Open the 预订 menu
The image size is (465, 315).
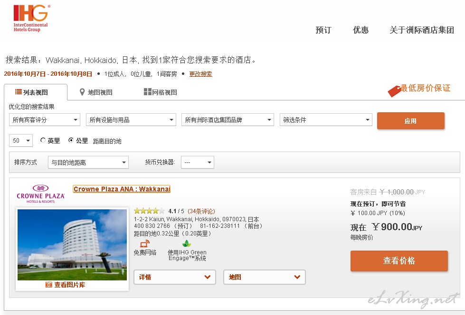323,30
